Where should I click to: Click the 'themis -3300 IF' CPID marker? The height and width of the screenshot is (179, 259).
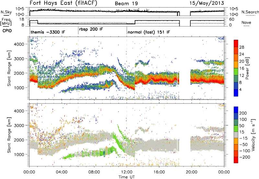point(48,32)
